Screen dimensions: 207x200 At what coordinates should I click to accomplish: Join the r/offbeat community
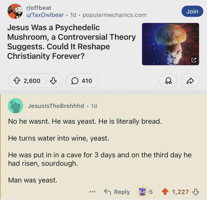tap(192, 11)
